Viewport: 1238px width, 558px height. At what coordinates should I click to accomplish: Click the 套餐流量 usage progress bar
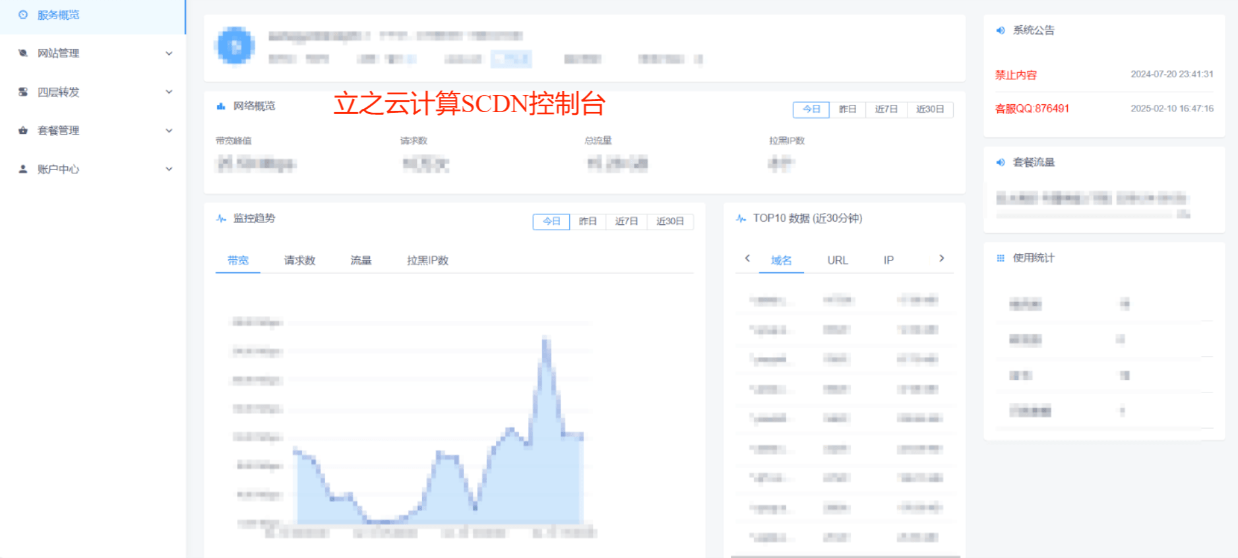coord(1084,215)
